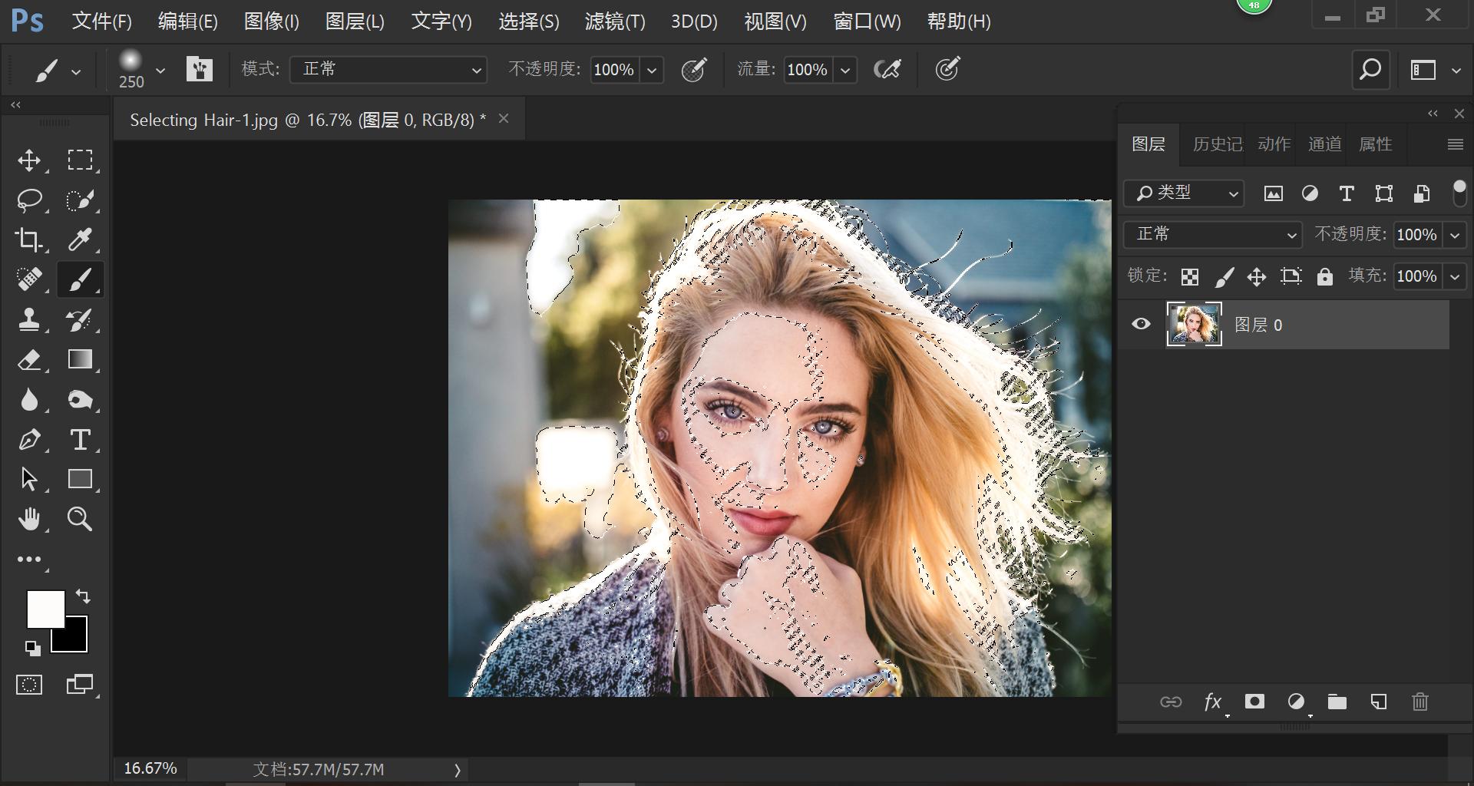The height and width of the screenshot is (786, 1474).
Task: Create a new layer via the panel icon
Action: 1378,702
